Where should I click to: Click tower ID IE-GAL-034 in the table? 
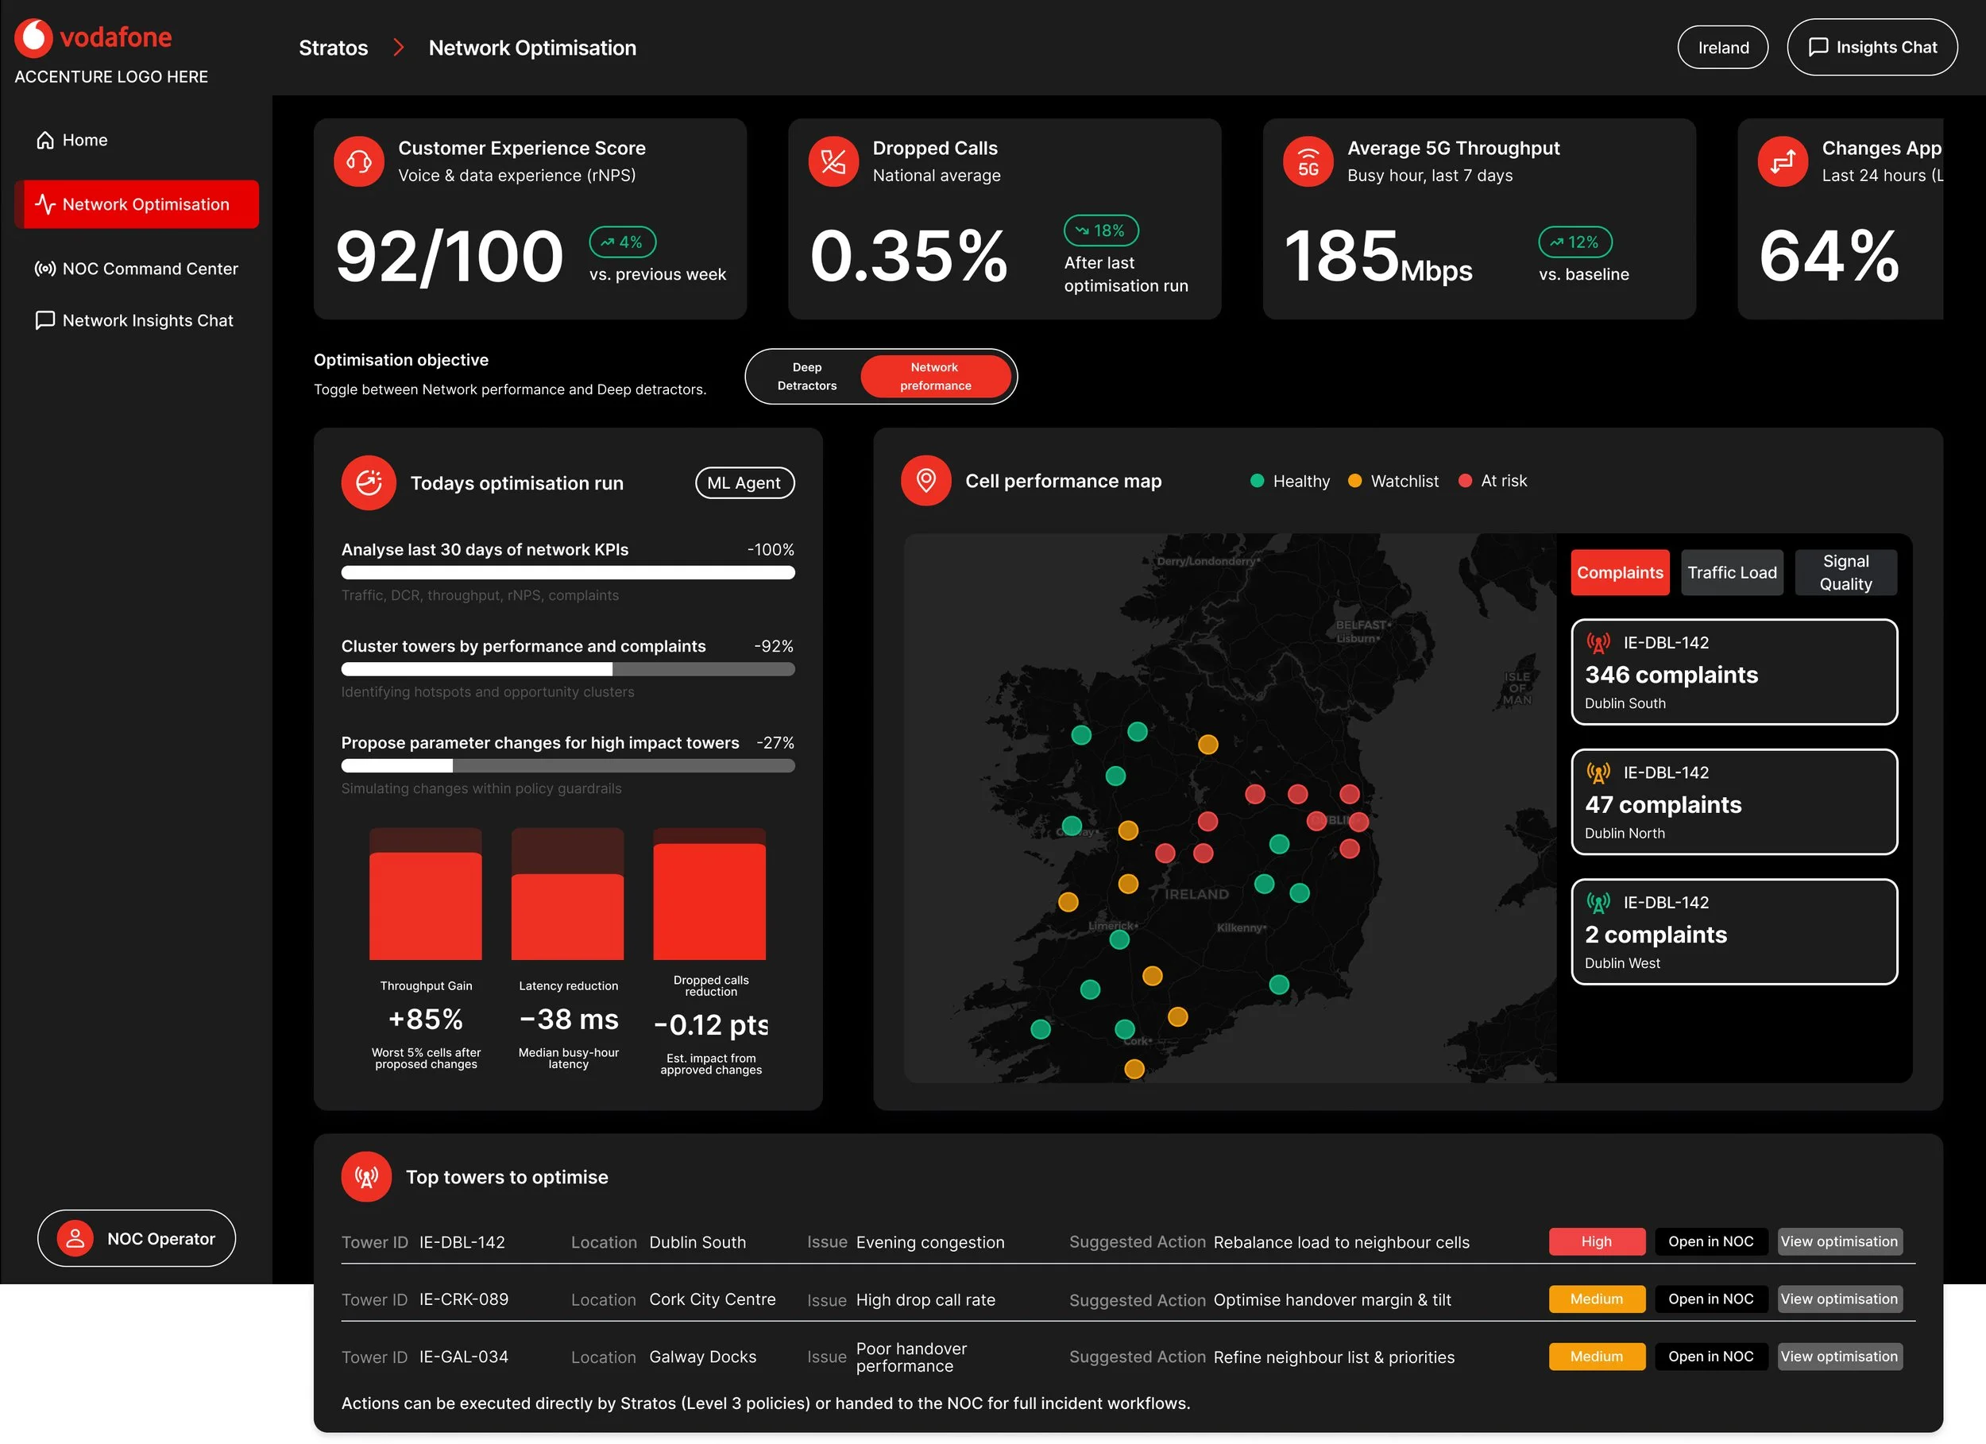[464, 1357]
